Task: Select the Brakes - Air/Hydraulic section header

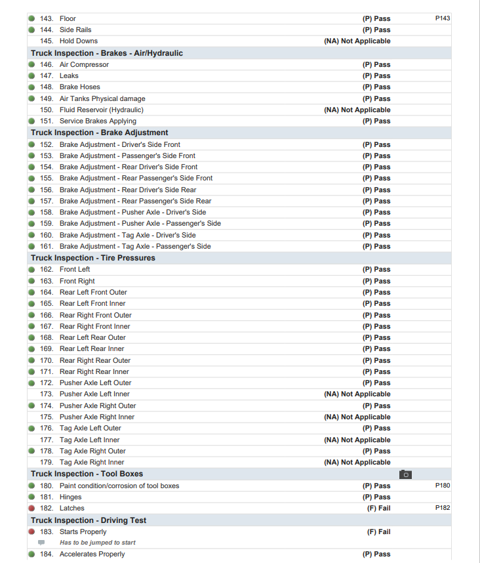Action: (107, 53)
